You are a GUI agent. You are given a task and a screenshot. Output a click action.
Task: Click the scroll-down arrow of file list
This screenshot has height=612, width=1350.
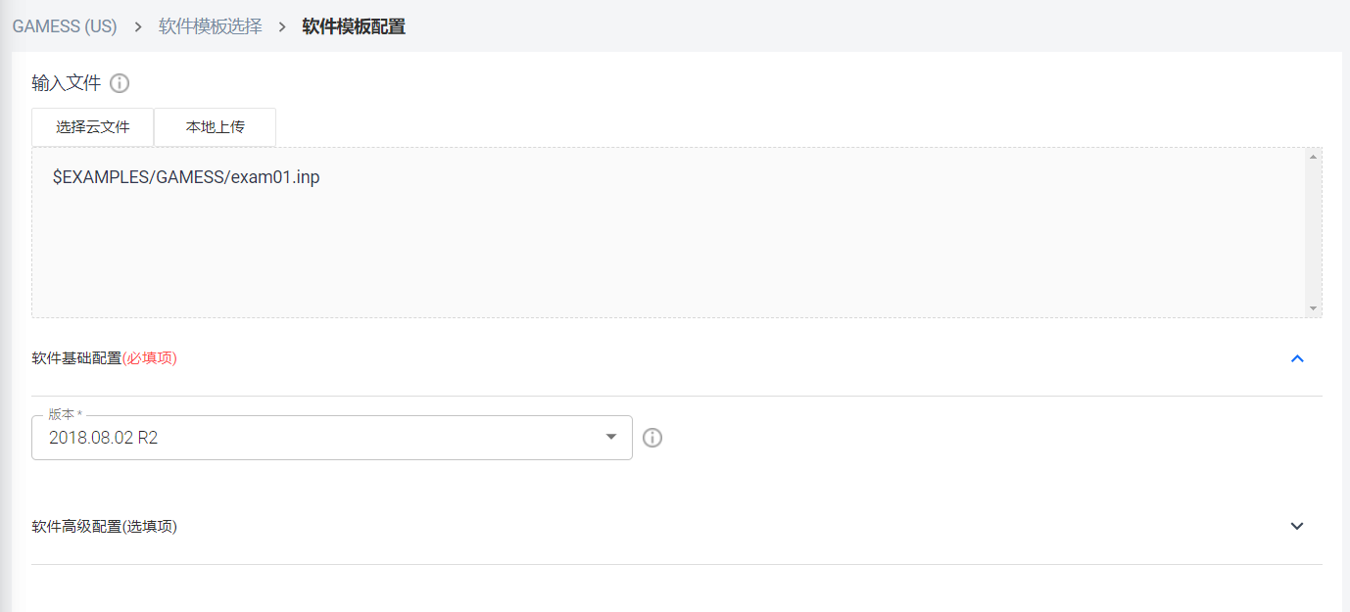pos(1313,308)
